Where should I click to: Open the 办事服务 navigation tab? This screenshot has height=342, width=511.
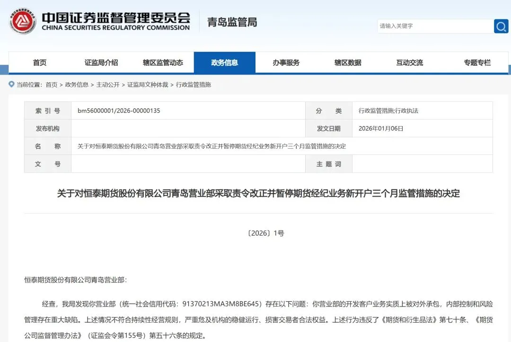coord(286,62)
